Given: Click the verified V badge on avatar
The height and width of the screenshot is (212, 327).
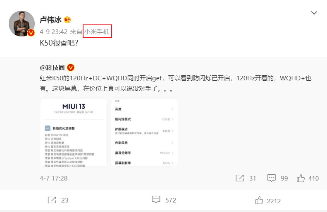Looking at the screenshot, I should pyautogui.click(x=31, y=33).
